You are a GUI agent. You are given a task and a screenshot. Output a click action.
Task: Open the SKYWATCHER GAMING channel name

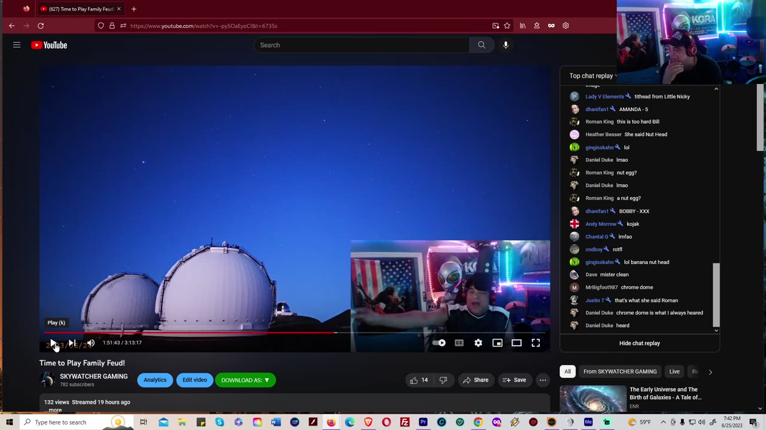coord(93,376)
